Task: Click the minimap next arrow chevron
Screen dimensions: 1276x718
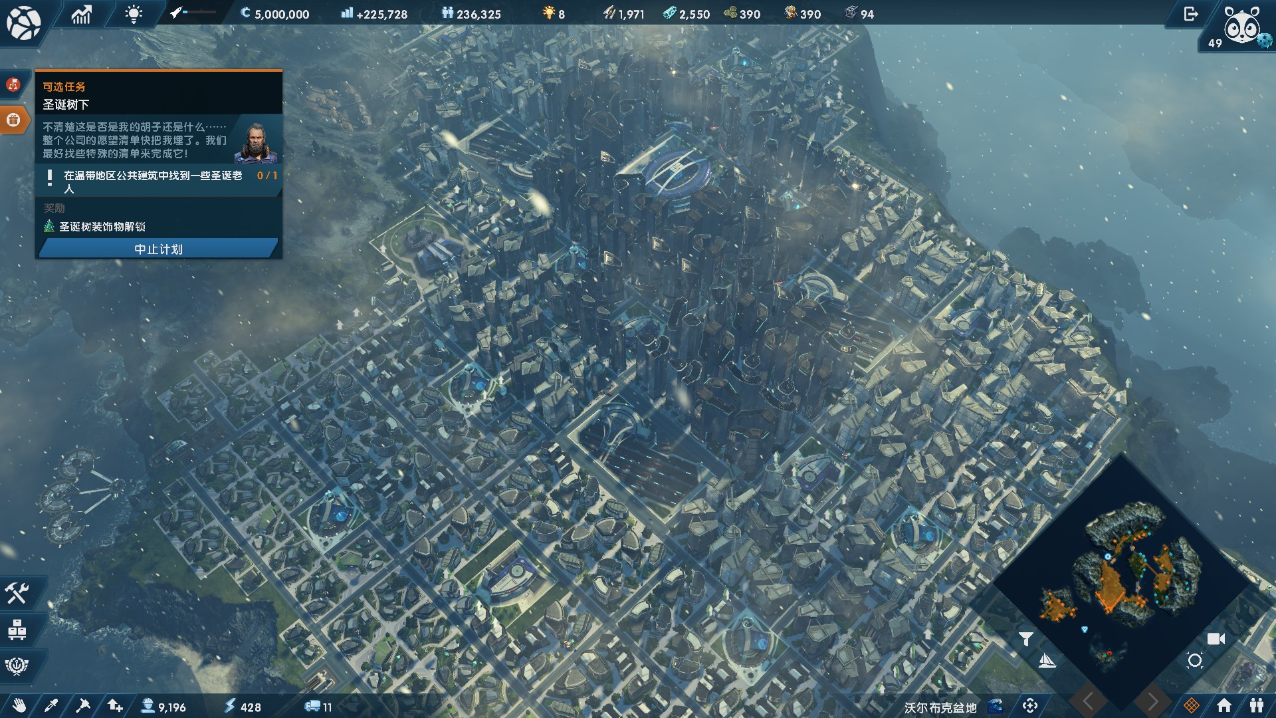Action: point(1152,700)
